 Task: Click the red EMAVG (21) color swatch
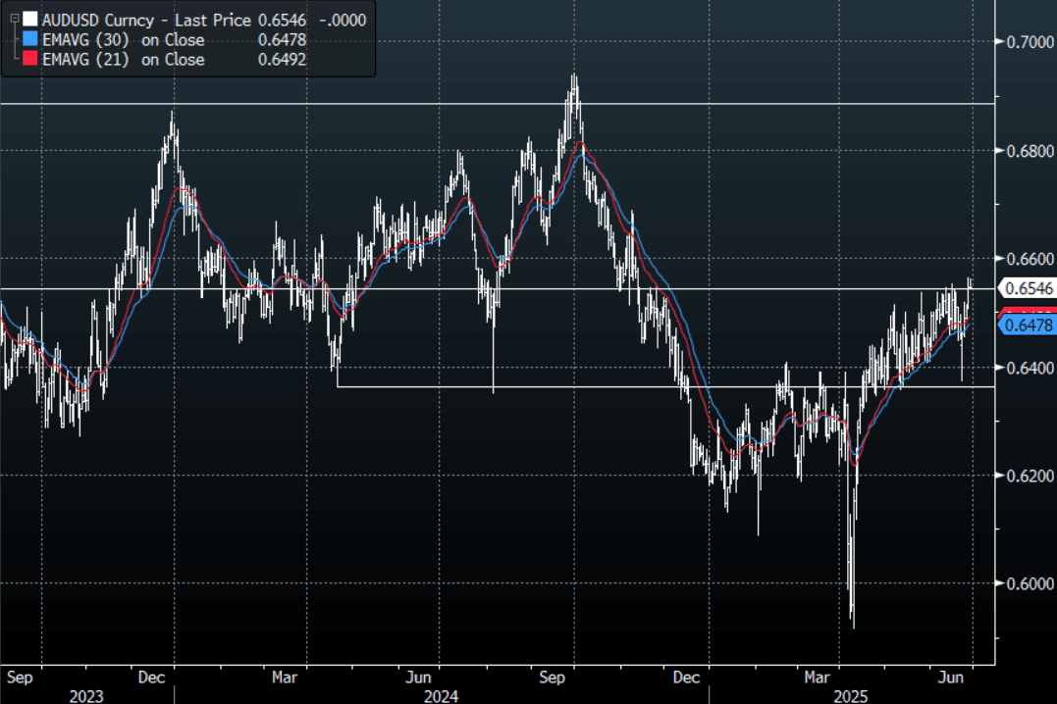pyautogui.click(x=30, y=60)
